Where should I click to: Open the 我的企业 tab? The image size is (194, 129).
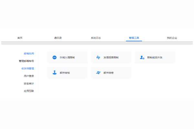pos(172,38)
